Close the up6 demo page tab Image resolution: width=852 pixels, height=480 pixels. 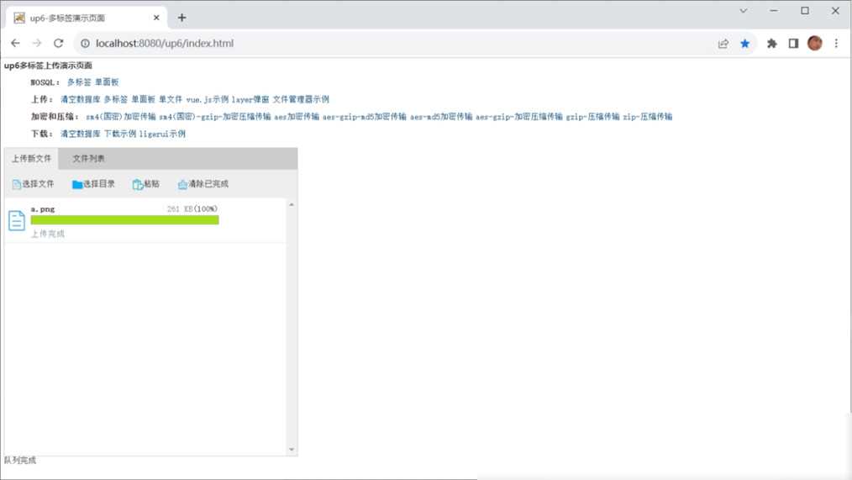point(156,18)
